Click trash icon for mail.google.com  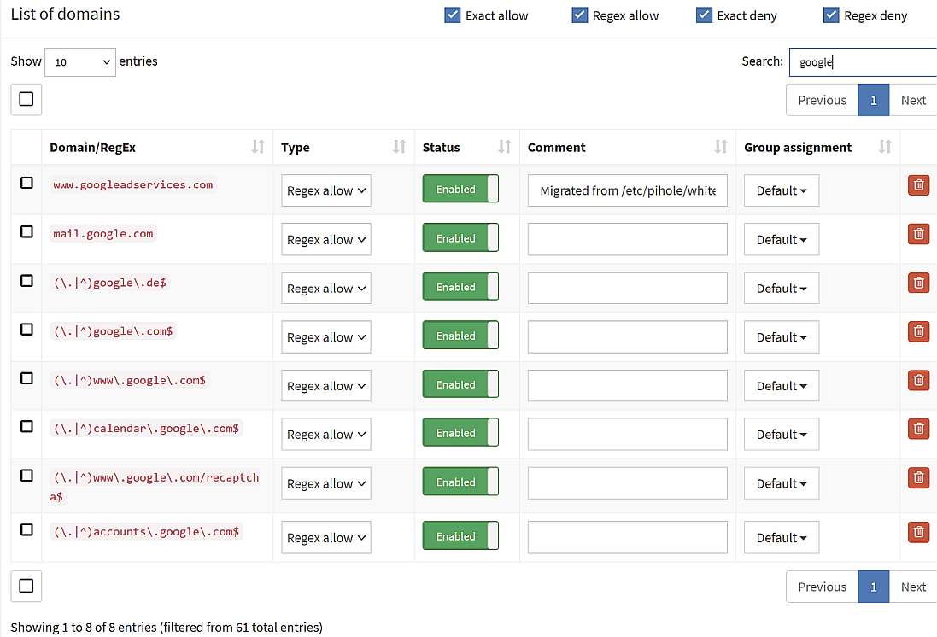click(x=918, y=233)
